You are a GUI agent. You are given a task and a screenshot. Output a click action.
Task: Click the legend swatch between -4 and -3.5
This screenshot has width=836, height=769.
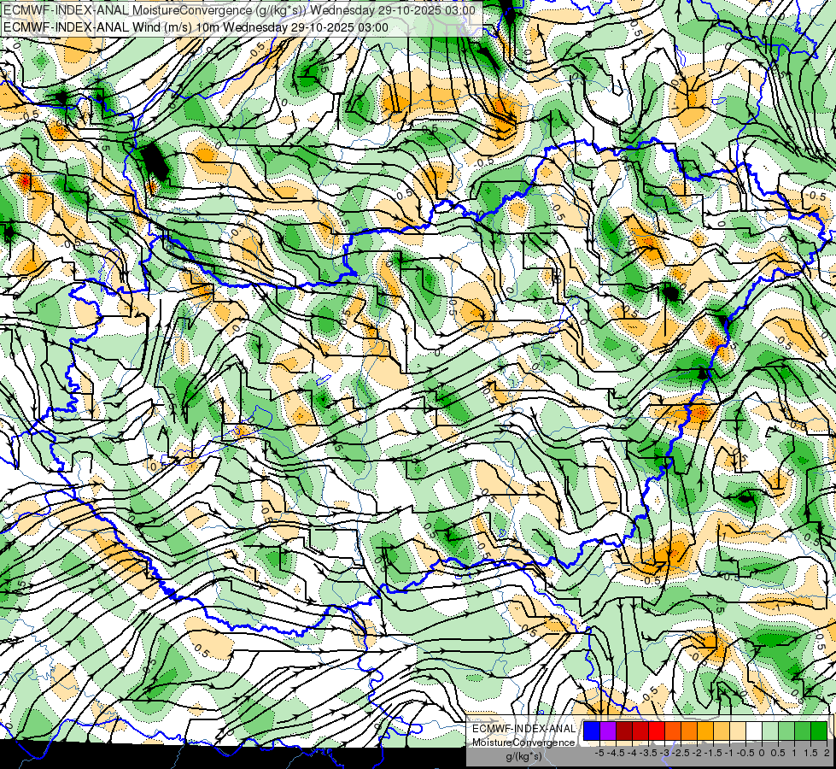(x=640, y=731)
